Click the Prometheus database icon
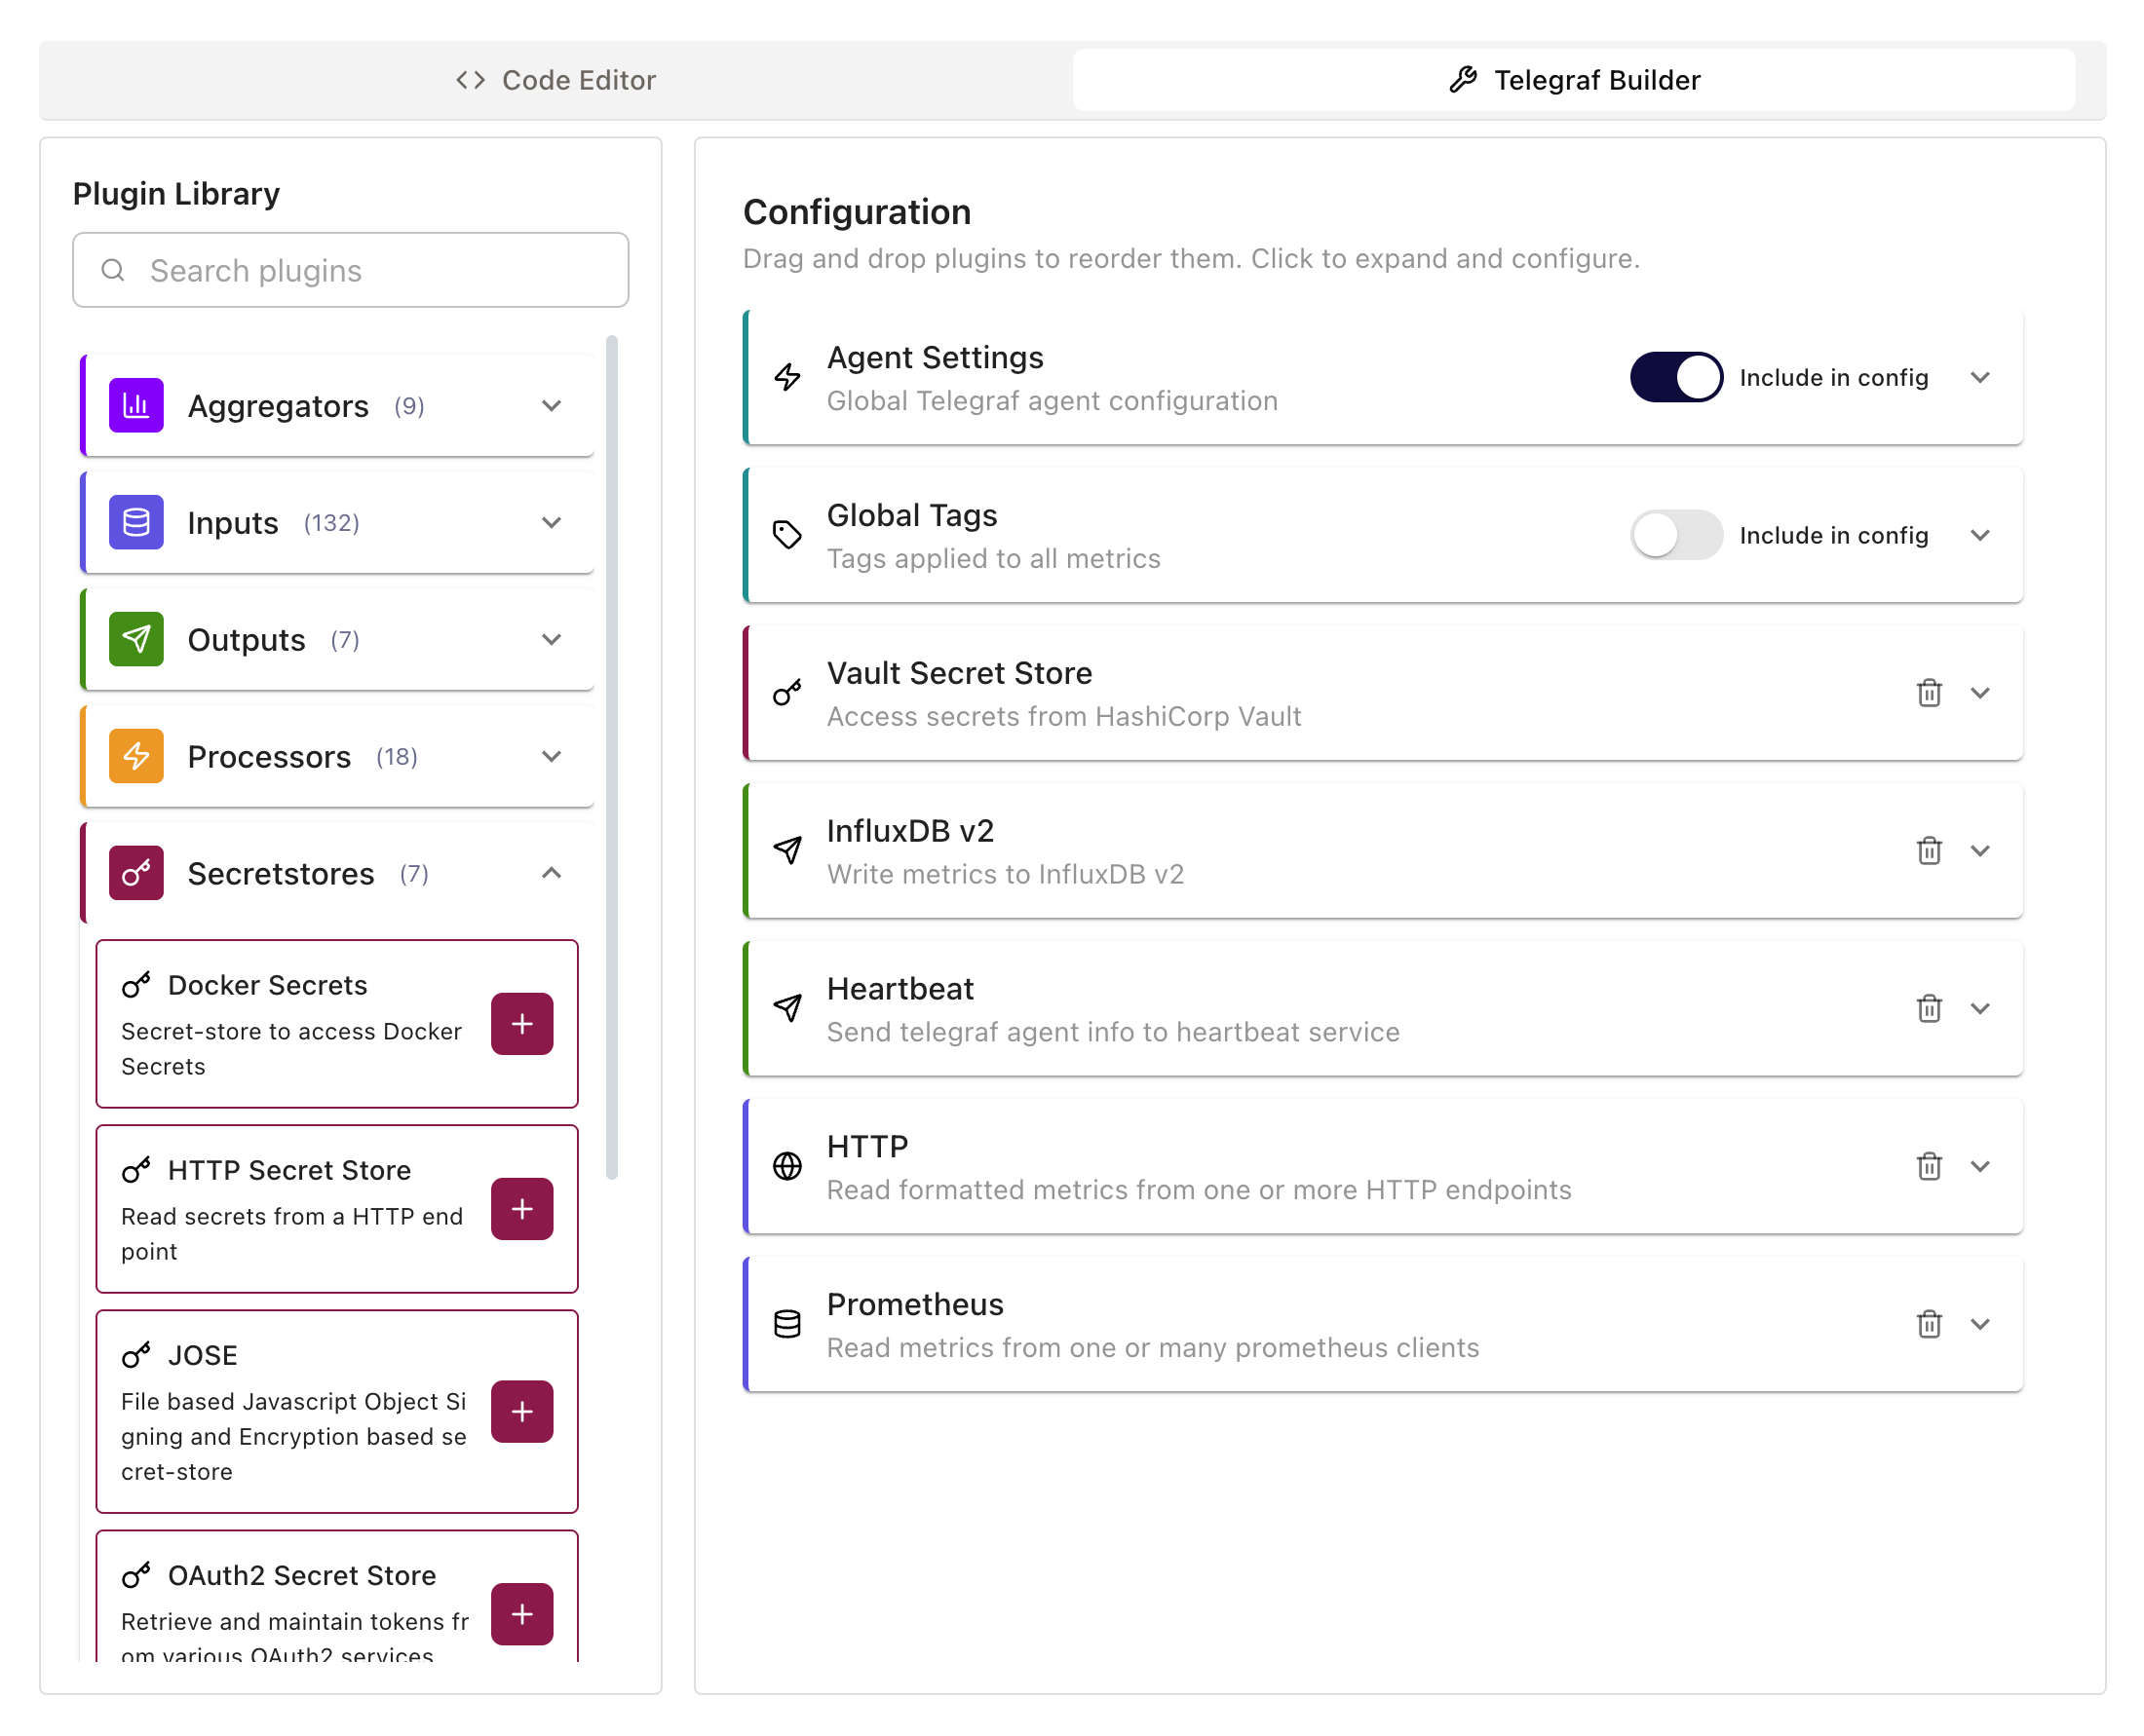This screenshot has height=1736, width=2144. coord(787,1324)
